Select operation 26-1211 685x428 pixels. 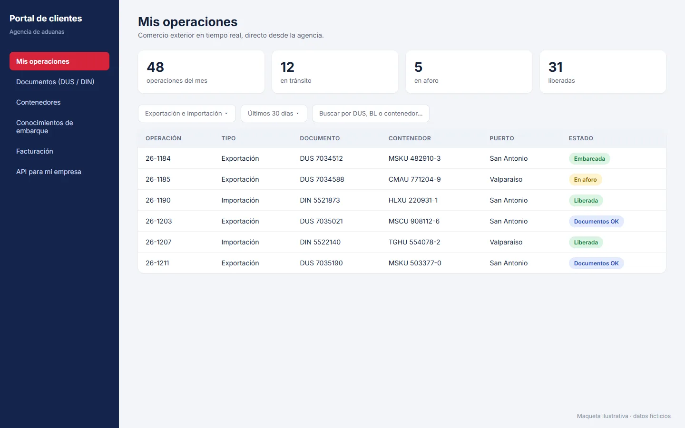[x=157, y=263]
